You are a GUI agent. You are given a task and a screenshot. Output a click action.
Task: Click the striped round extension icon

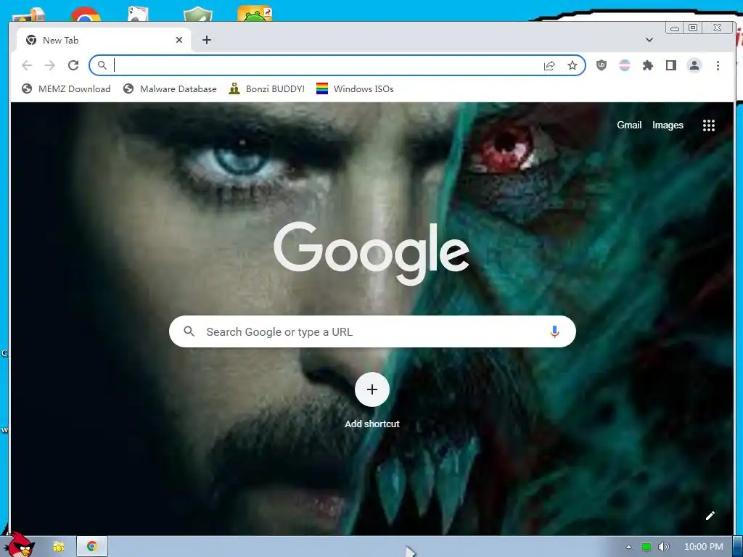pos(625,65)
